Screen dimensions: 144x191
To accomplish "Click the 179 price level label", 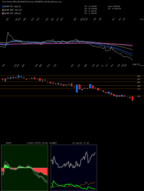I will 139,89.
